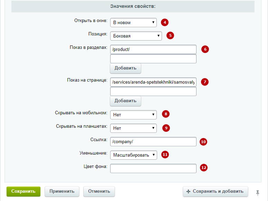Click the red number 12 marker badge

[x=203, y=168]
